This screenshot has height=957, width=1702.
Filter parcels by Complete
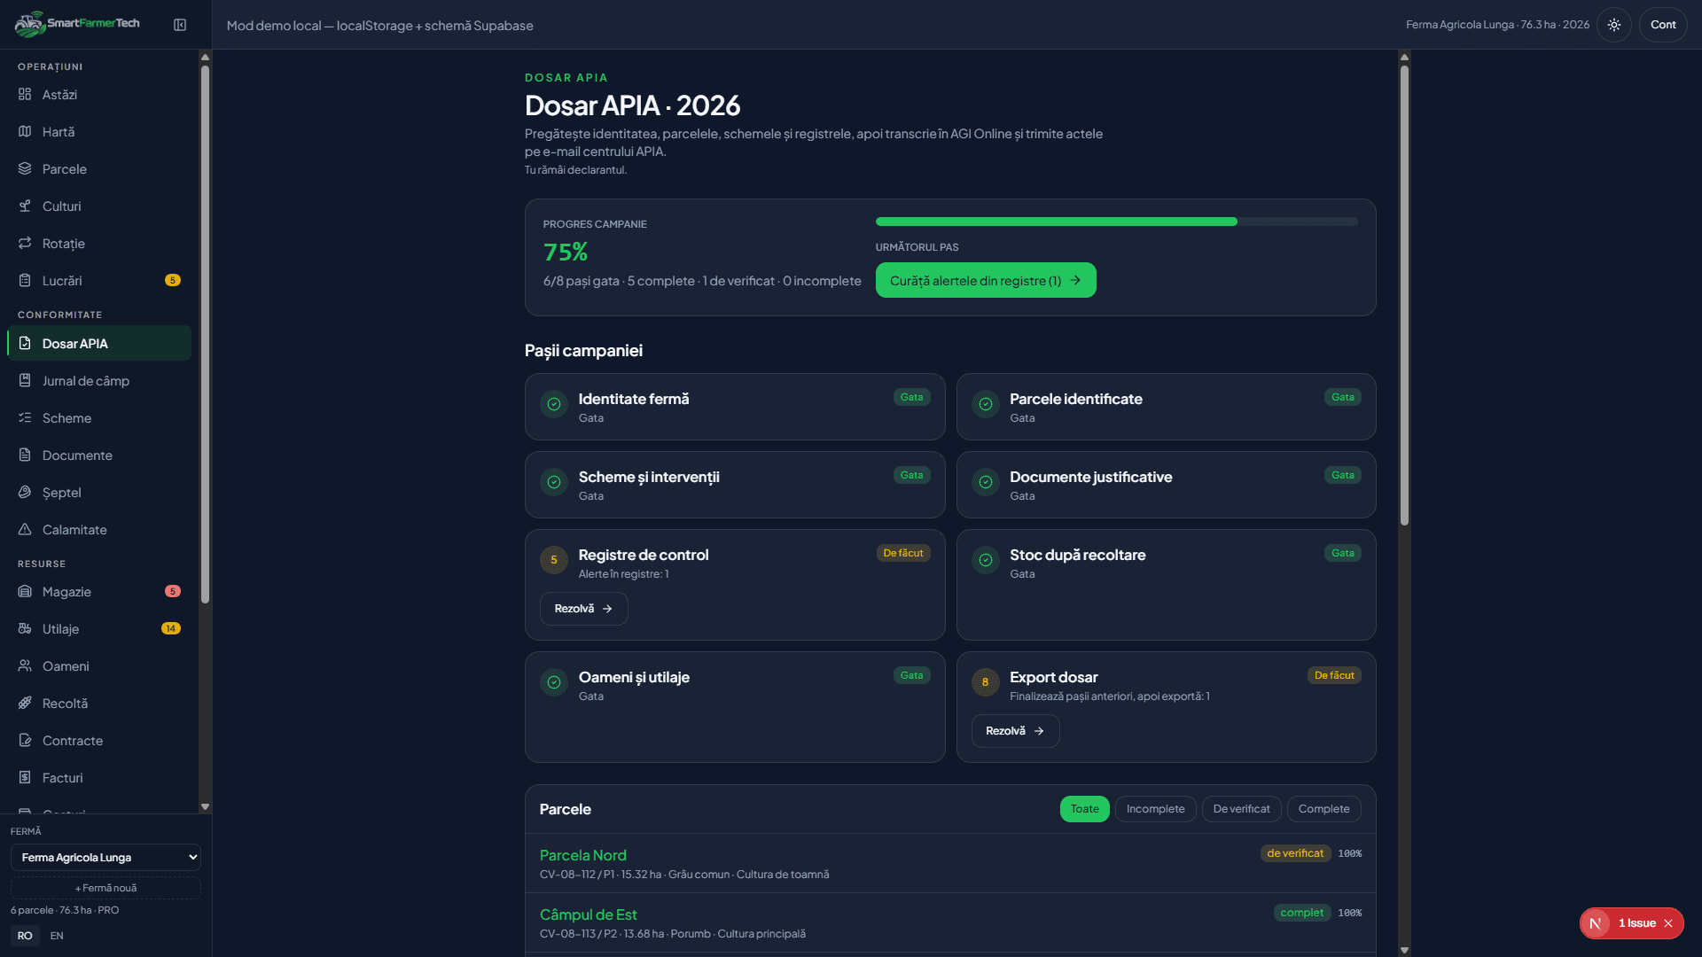(x=1324, y=809)
